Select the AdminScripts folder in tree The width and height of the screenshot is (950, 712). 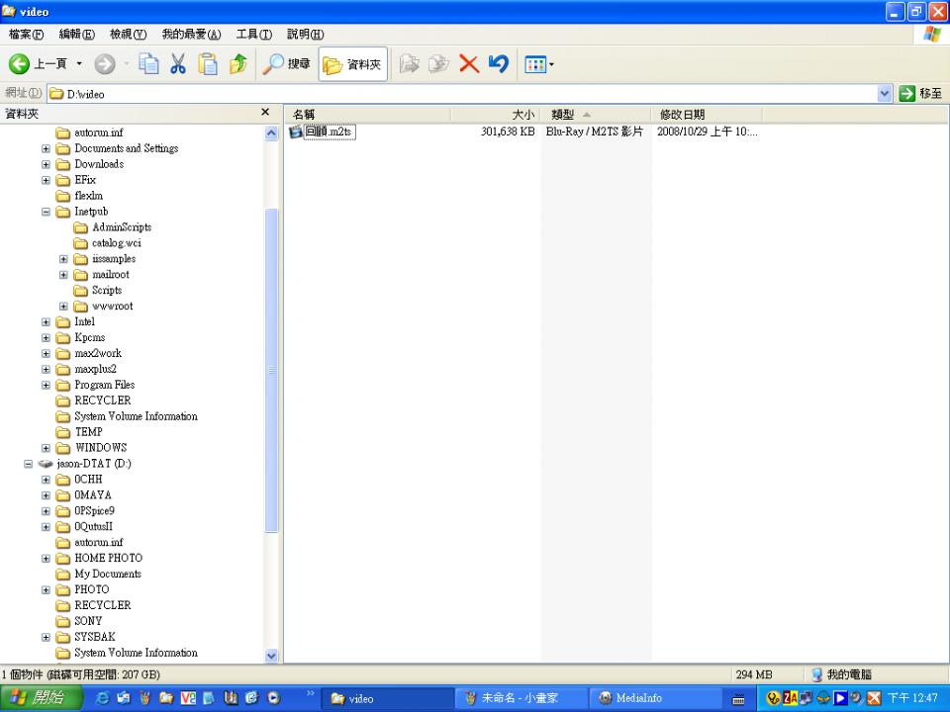tap(112, 227)
